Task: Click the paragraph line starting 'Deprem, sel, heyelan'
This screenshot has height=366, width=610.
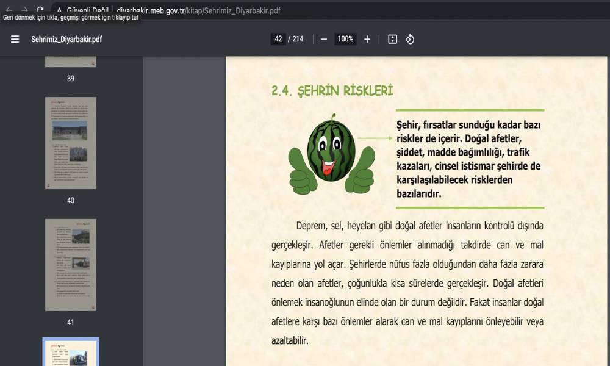Action: click(x=420, y=226)
